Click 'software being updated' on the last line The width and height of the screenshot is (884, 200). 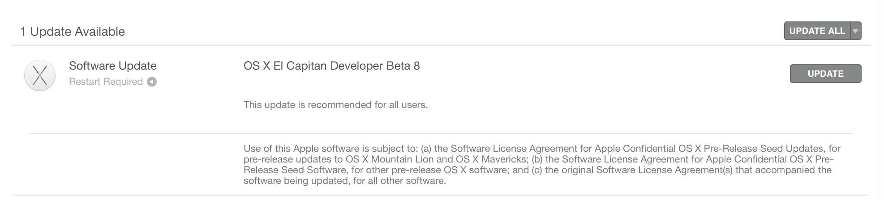(296, 181)
